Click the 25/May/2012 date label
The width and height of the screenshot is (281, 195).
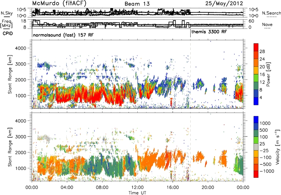[224, 4]
